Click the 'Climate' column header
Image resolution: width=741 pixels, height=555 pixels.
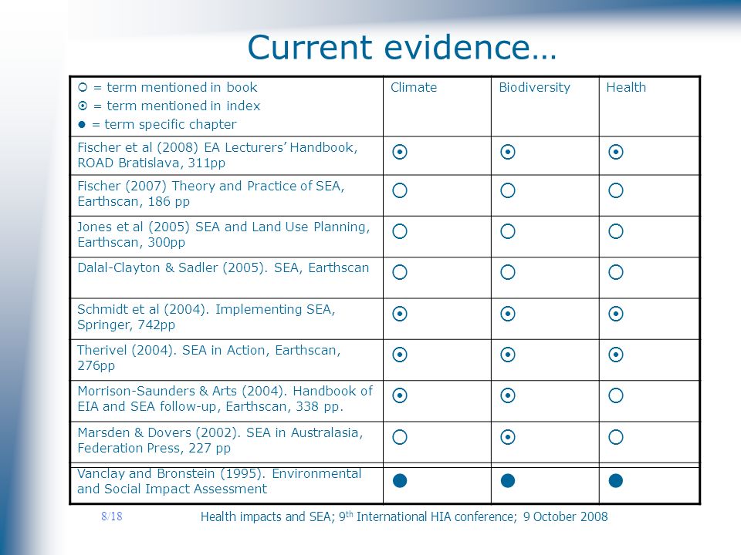414,87
